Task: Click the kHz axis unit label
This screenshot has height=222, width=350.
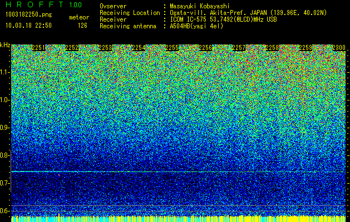Action: click(5, 45)
